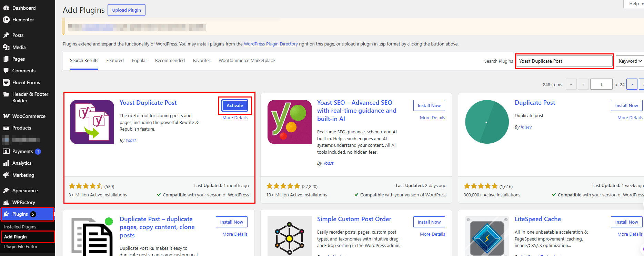
Task: Open the Dashboard menu icon
Action: [x=6, y=8]
